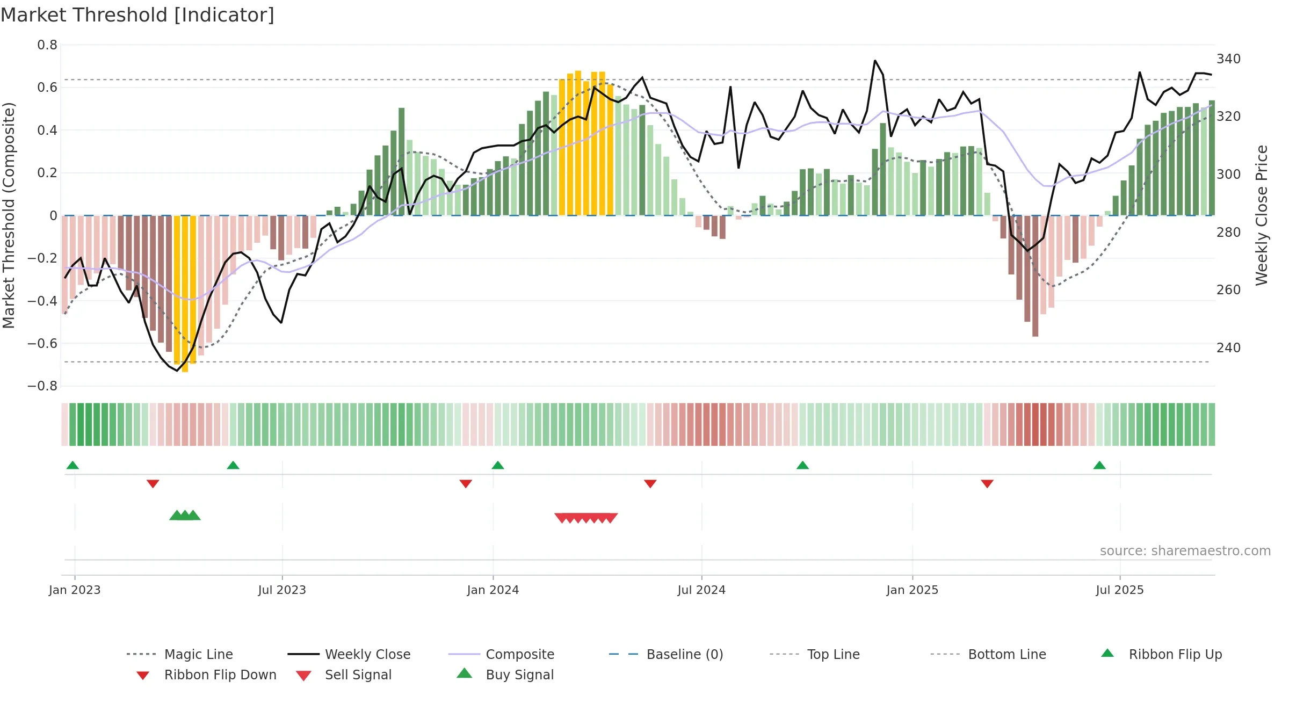The image size is (1289, 725).
Task: Click the first red flip-down marker in early 2023
Action: click(153, 484)
